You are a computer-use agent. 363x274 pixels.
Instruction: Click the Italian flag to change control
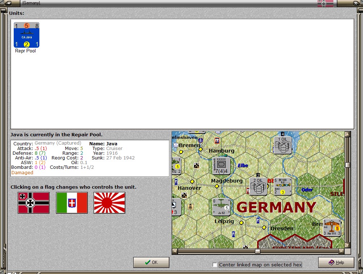coord(72,203)
